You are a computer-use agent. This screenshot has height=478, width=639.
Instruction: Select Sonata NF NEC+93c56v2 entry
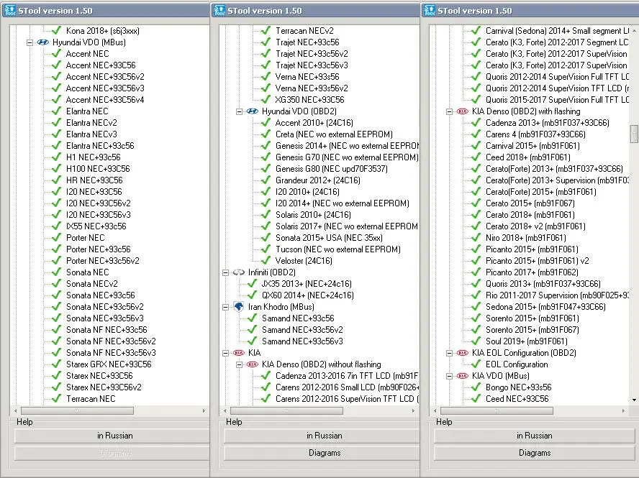coord(111,341)
